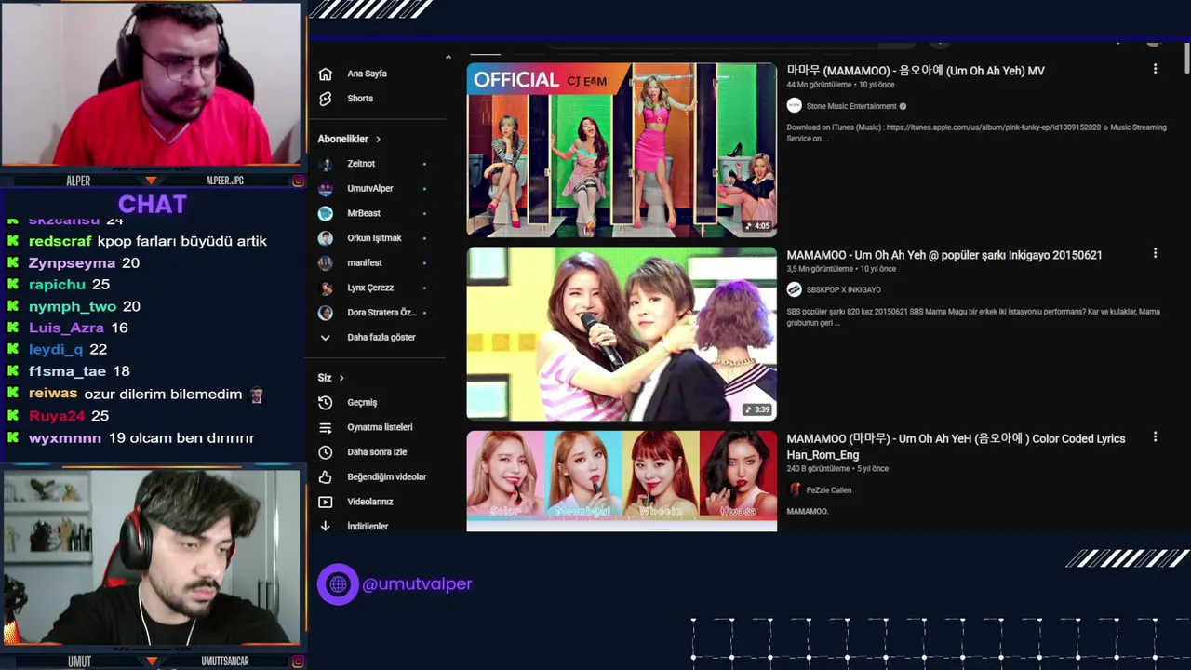Click Instagram icon next to UMUTTSANCAR

pyautogui.click(x=298, y=662)
